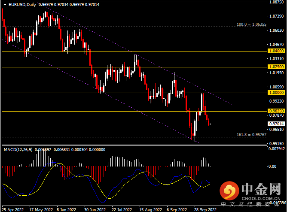
Task: Click the 17 May 2022 date label
Action: point(41,209)
